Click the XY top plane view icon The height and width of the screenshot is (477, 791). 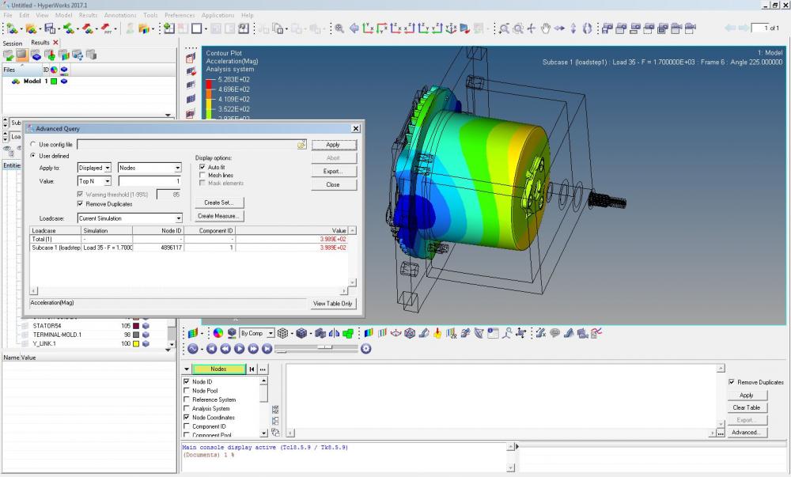[x=369, y=28]
